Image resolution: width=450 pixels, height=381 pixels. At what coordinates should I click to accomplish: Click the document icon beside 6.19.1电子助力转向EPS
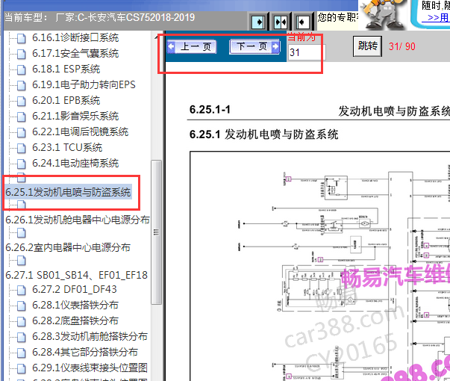click(x=21, y=85)
